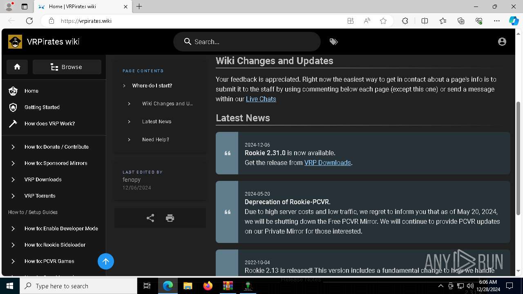The height and width of the screenshot is (294, 523).
Task: Click chevron next to Wiki Changes and U...
Action: (x=129, y=104)
